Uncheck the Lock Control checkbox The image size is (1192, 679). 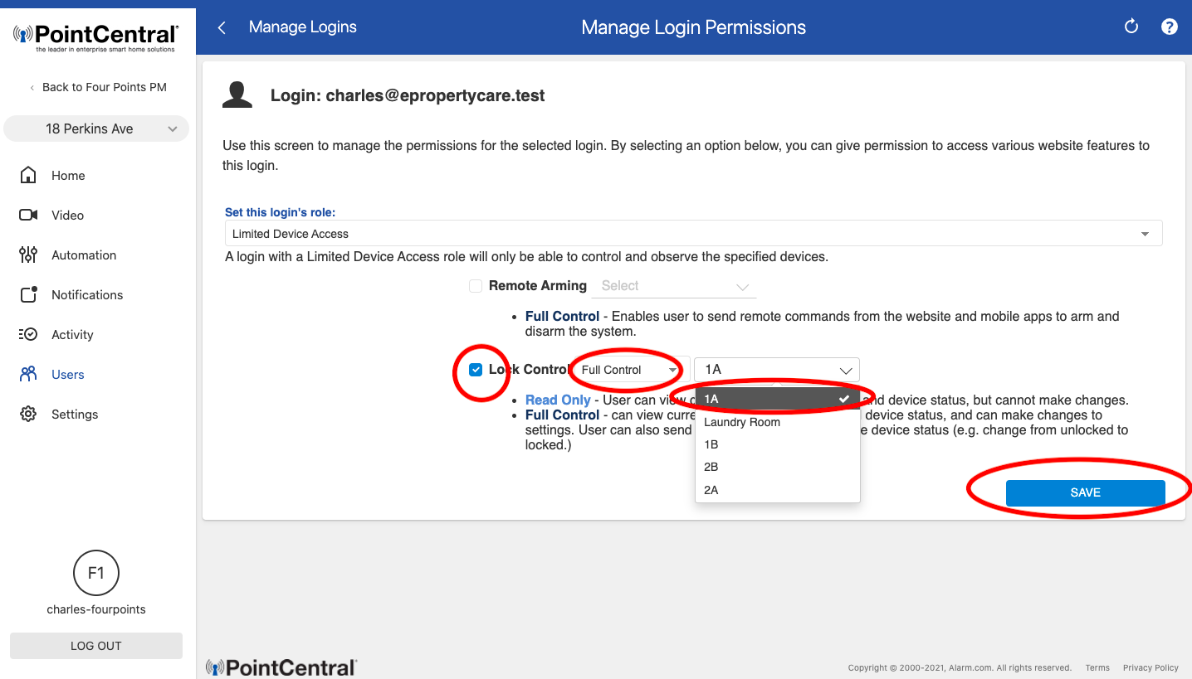click(x=476, y=369)
